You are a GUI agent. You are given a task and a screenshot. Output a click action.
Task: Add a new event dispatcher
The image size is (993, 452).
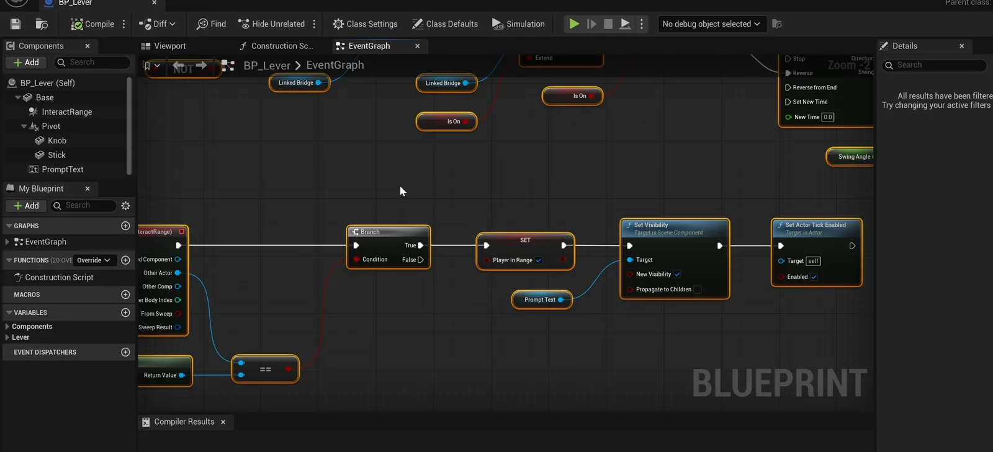125,352
